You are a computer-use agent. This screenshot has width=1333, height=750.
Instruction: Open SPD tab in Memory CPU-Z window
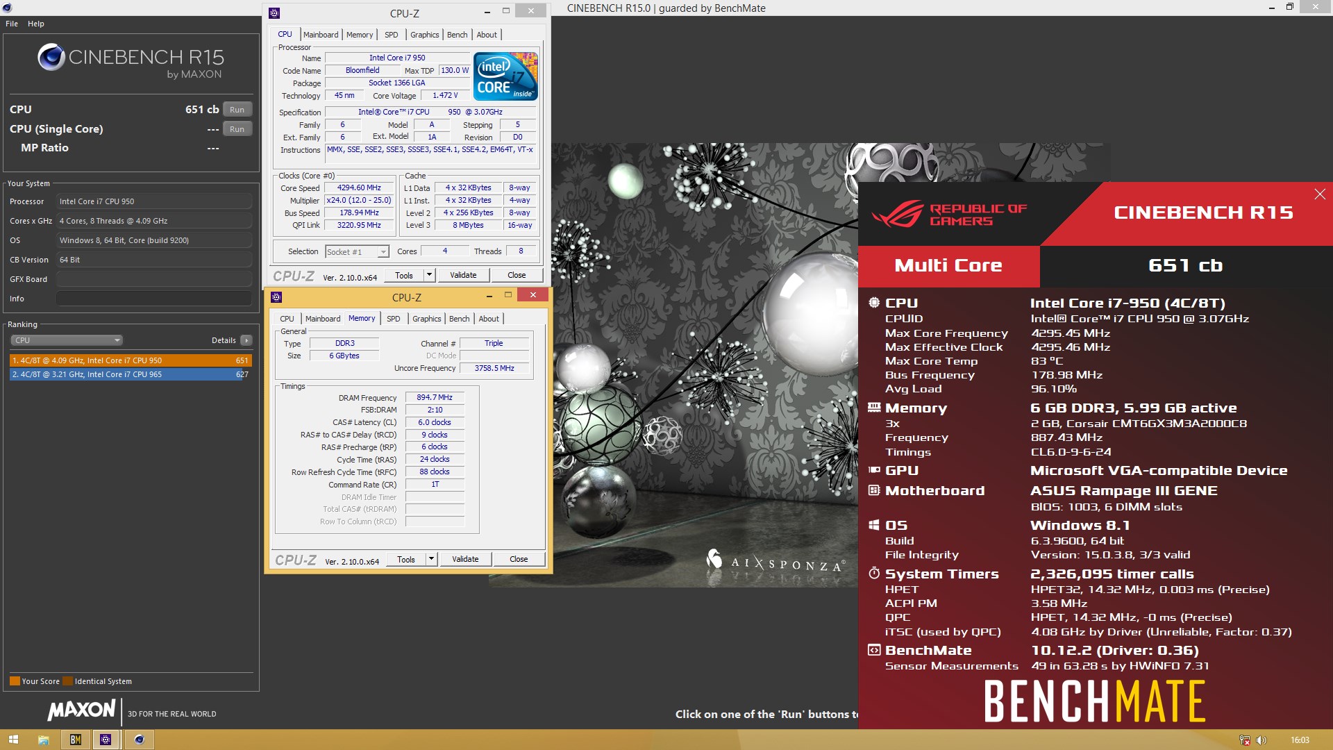(394, 319)
